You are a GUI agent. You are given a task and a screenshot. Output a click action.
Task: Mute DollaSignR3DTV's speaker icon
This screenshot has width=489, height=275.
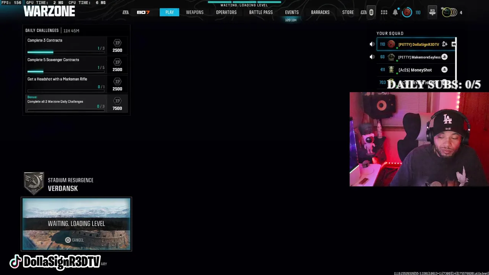(x=372, y=44)
